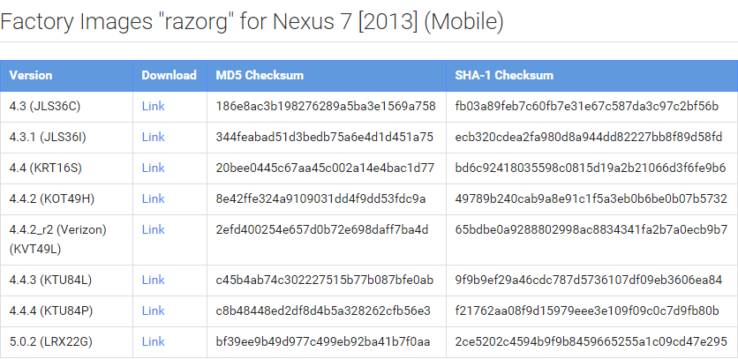Click SHA-1 checksum starting with 49789b240c

[x=591, y=198]
